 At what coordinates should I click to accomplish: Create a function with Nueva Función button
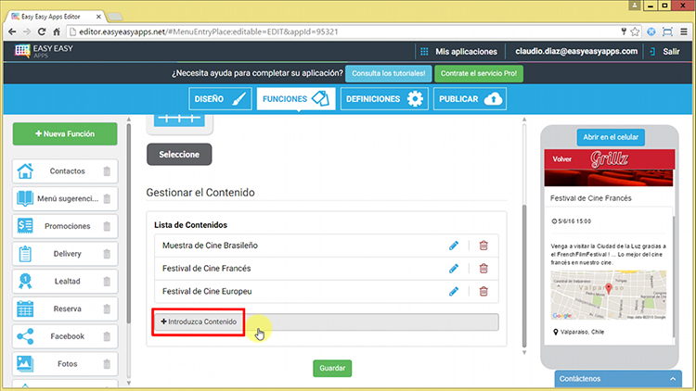pos(65,134)
